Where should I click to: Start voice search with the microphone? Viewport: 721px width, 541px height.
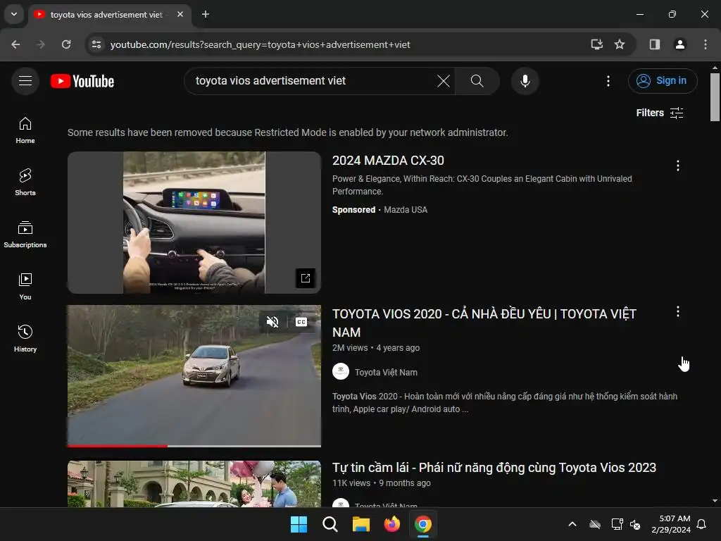pyautogui.click(x=525, y=81)
